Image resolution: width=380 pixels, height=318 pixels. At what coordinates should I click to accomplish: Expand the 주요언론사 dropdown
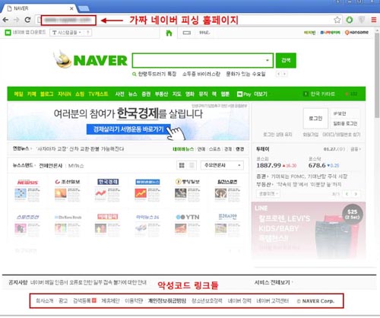222,165
